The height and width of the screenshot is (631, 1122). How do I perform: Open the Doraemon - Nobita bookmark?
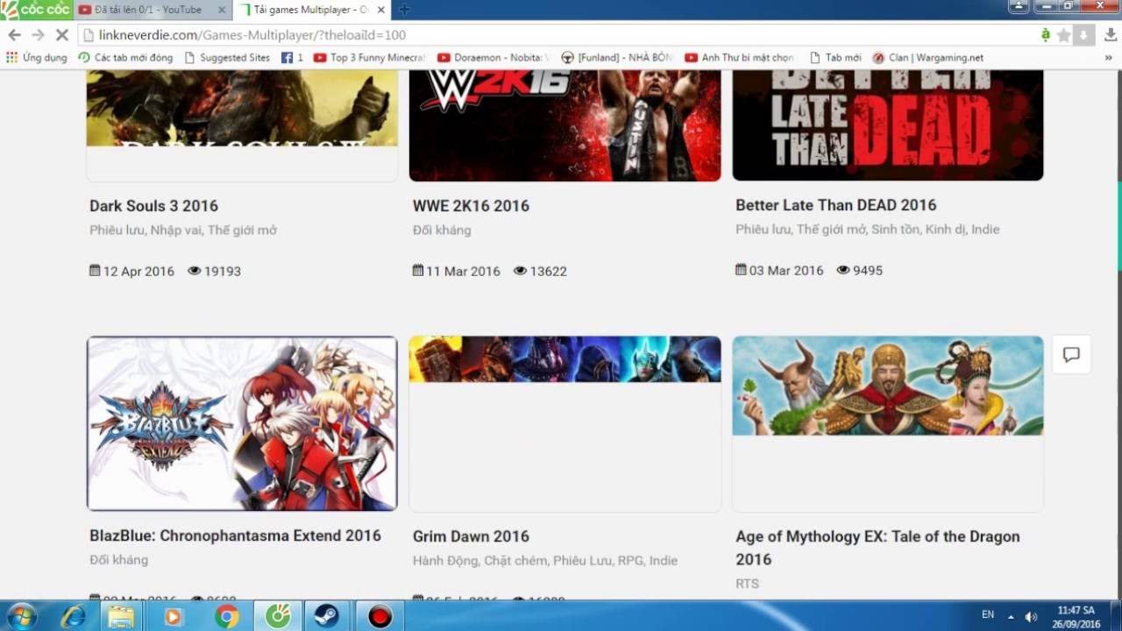(493, 57)
